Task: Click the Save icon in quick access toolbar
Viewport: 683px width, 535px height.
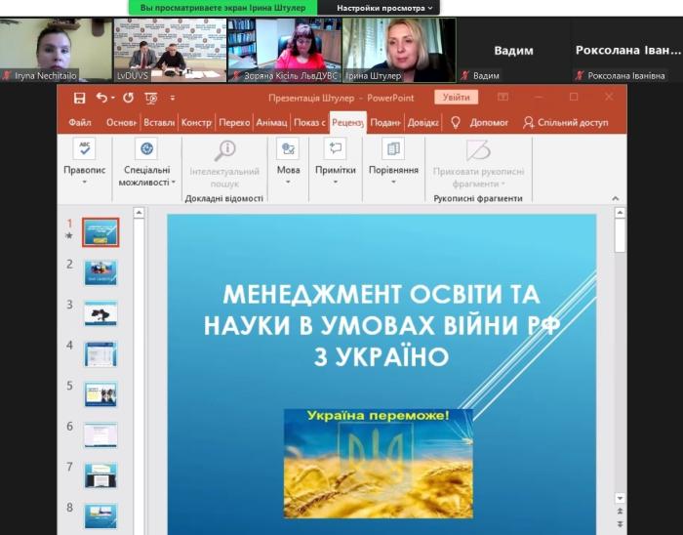Action: 78,98
